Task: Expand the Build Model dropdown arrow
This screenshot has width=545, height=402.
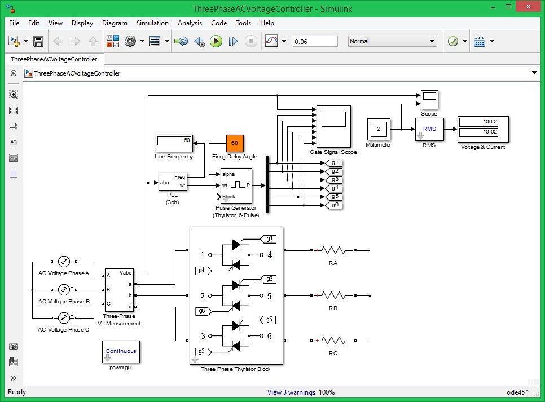Action: (491, 41)
